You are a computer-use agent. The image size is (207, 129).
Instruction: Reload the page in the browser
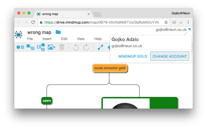(x=33, y=22)
